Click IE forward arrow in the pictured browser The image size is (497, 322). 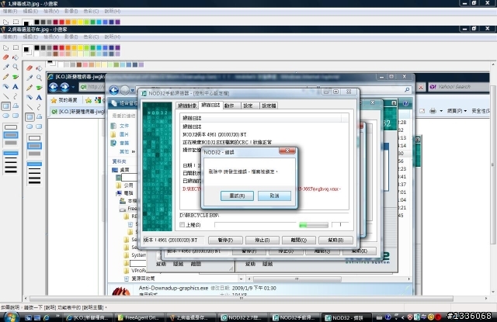point(64,87)
